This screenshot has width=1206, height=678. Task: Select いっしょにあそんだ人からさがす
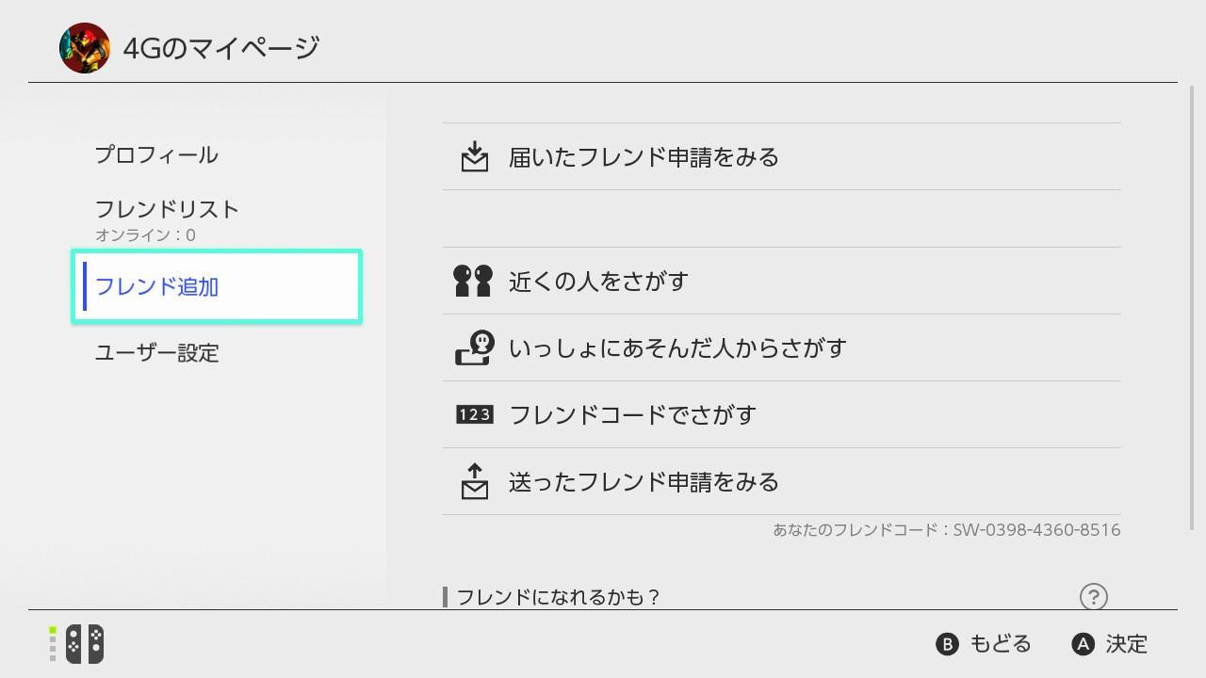[x=677, y=347]
